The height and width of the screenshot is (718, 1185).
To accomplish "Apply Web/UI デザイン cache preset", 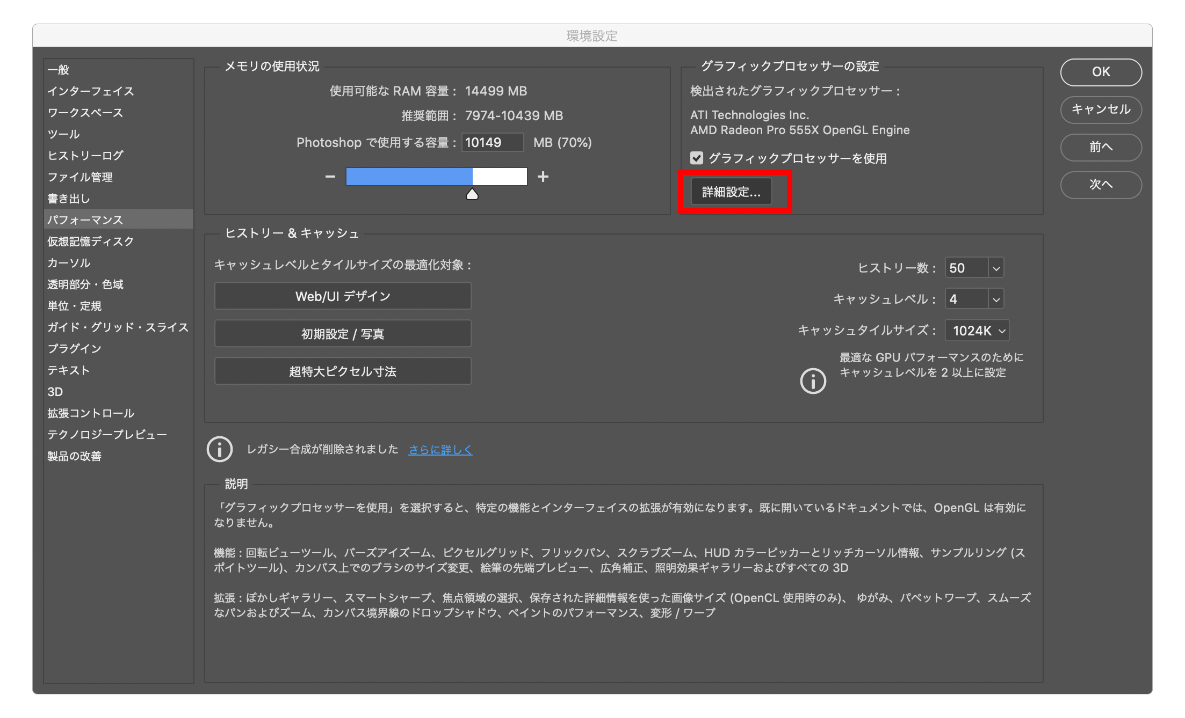I will pos(343,296).
